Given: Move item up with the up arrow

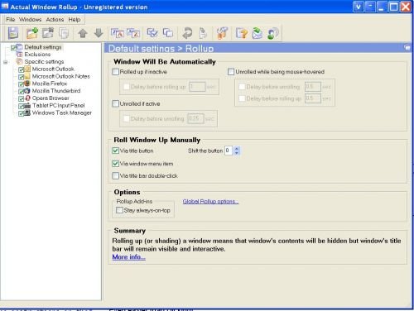Looking at the screenshot, I should pos(83,33).
